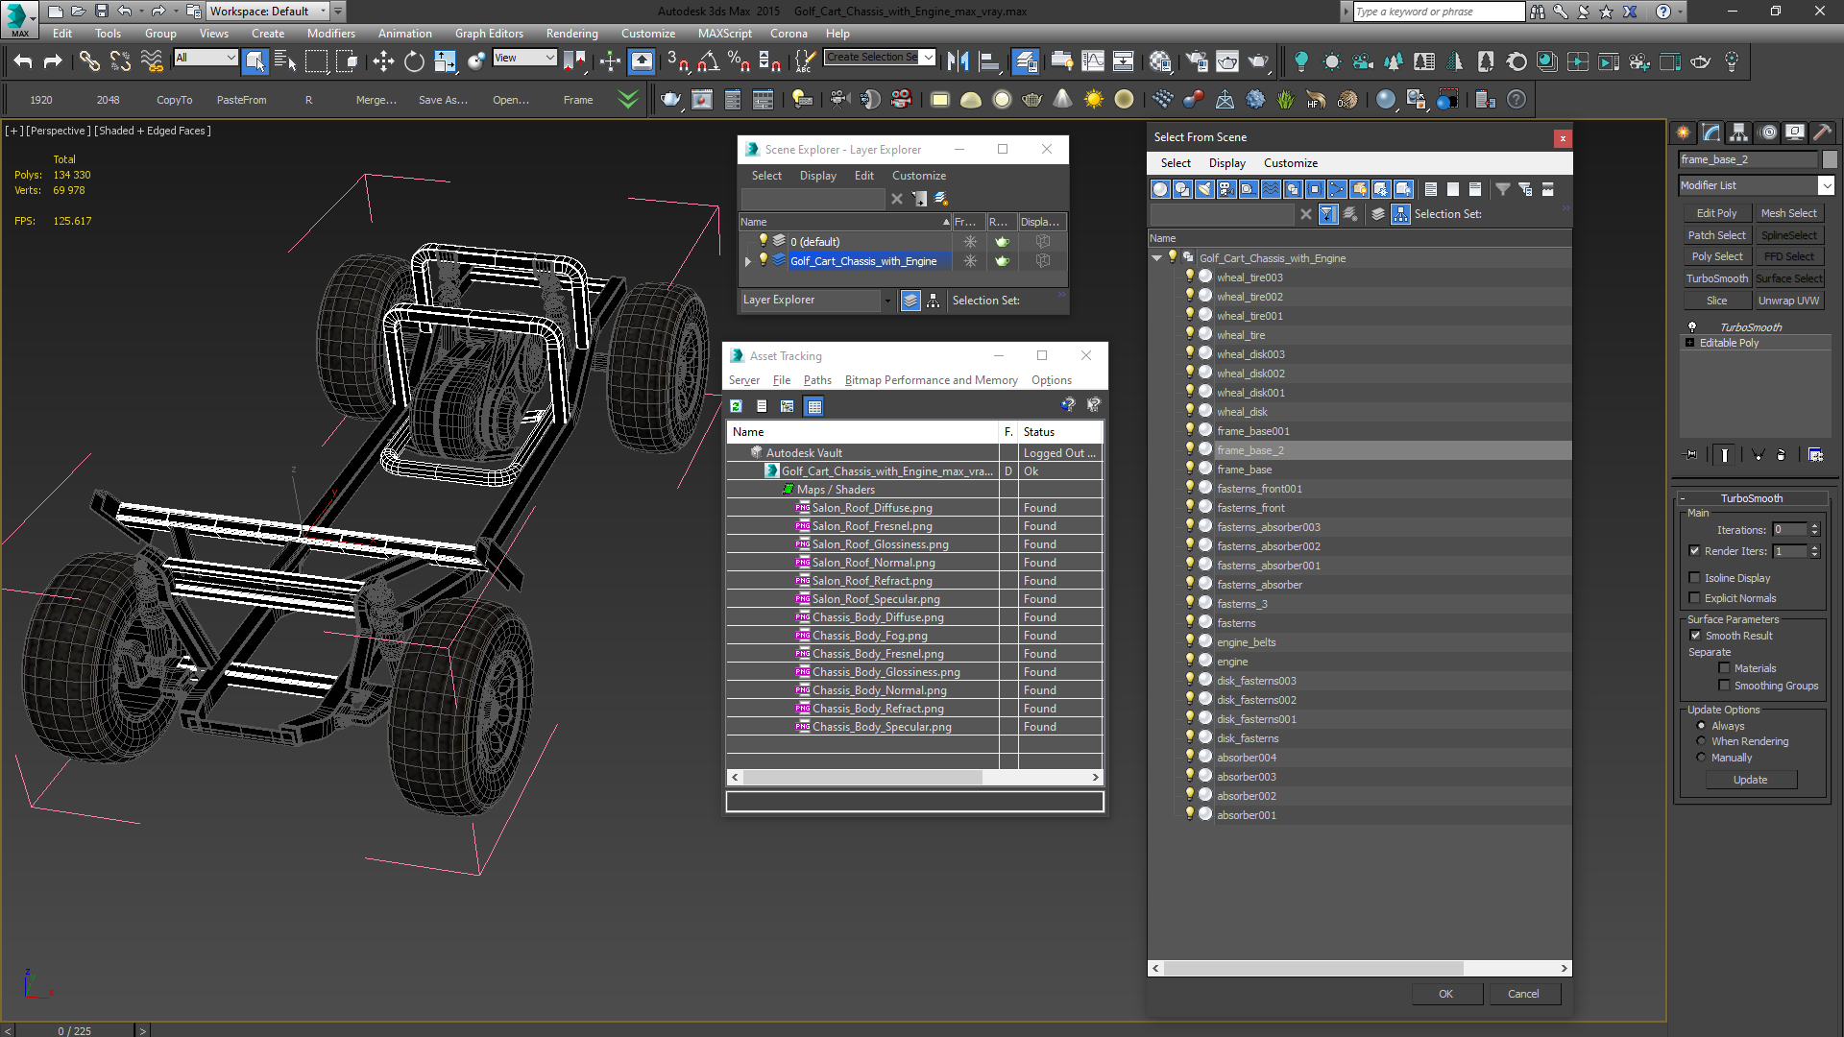Expand Golf_Cart_Chassis_with_Engine layer in Layer Explorer
The width and height of the screenshot is (1844, 1037).
[x=748, y=261]
